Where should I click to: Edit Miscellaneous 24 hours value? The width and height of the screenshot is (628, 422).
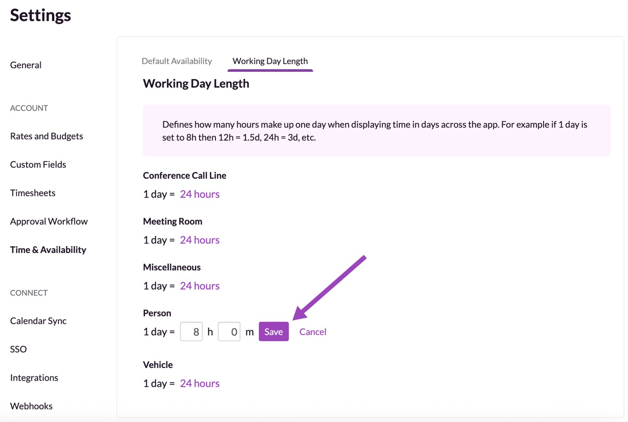[x=200, y=285]
